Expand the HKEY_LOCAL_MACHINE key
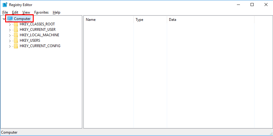Screen dimensions: 273x136 [10, 35]
